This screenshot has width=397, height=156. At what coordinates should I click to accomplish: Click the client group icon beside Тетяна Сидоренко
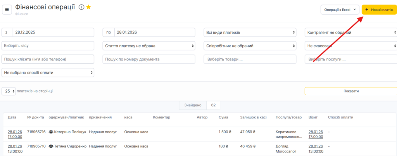pyautogui.click(x=51, y=146)
